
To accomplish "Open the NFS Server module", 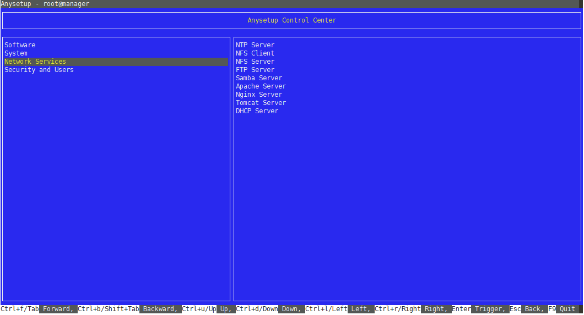I will point(255,62).
